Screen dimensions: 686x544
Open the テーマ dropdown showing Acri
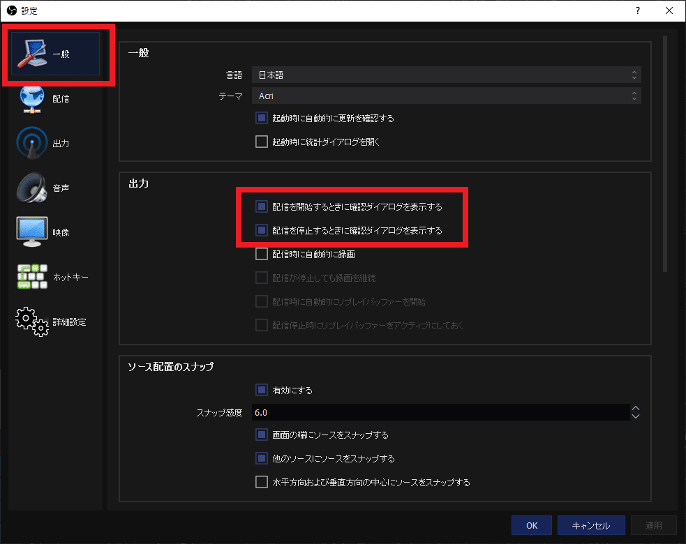pos(446,96)
